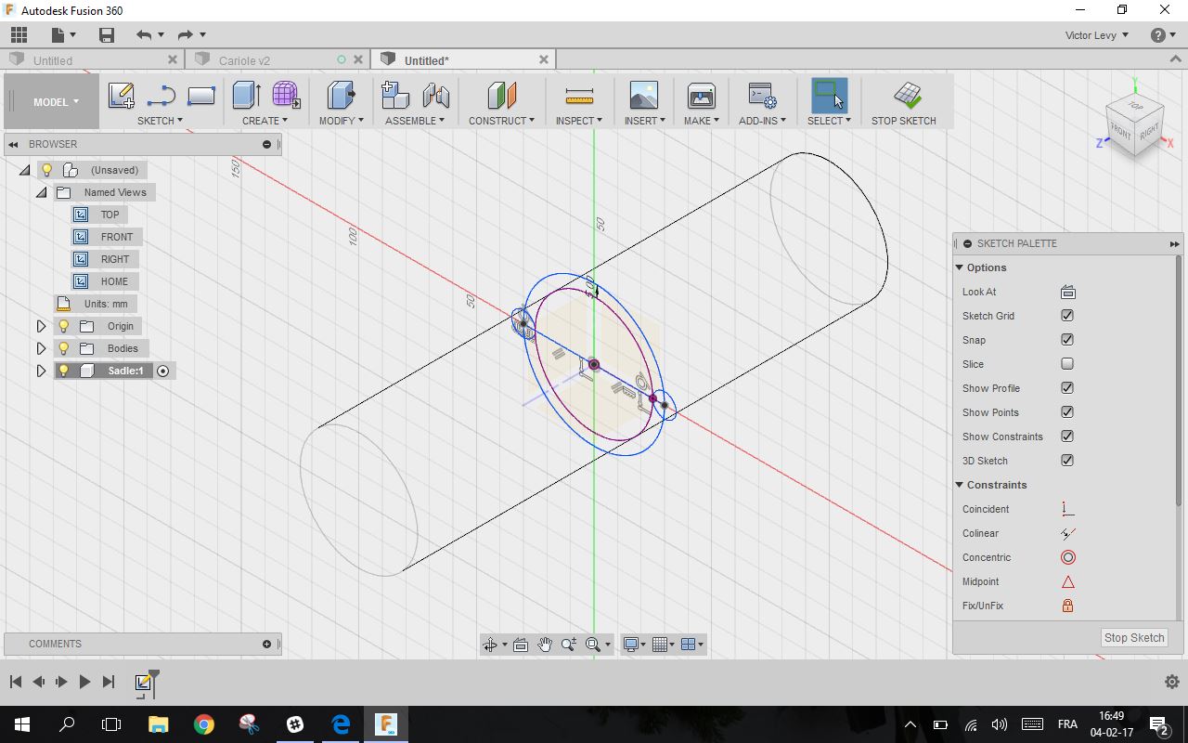Click the Concentric constraint icon
The image size is (1188, 743).
coord(1067,557)
